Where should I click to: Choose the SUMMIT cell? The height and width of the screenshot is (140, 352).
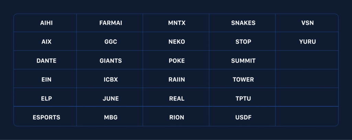(x=243, y=61)
